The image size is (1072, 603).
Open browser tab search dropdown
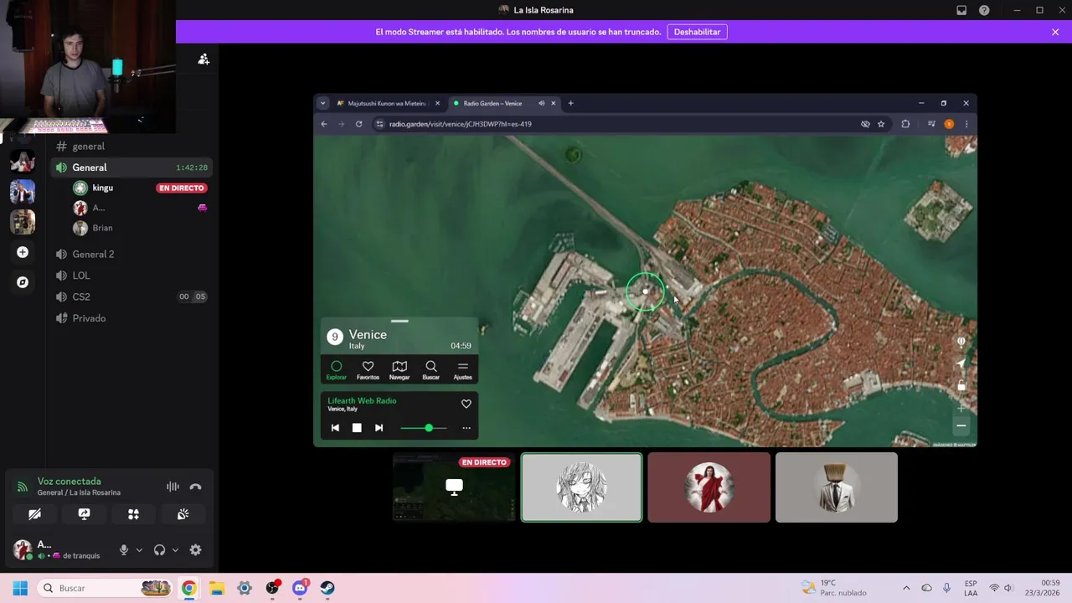point(322,103)
